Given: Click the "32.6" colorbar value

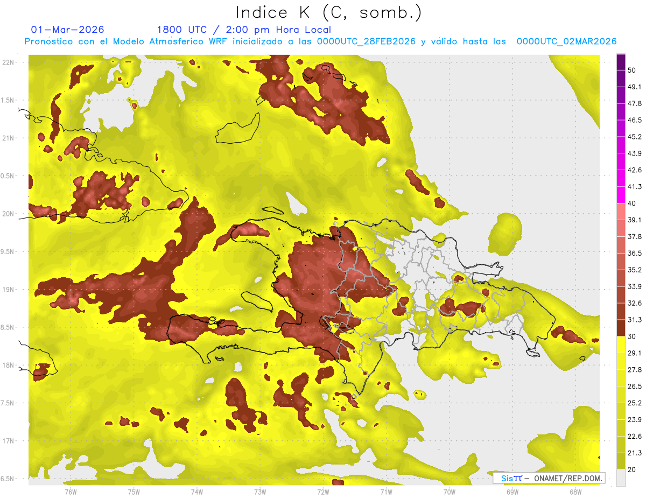Looking at the screenshot, I should point(635,303).
